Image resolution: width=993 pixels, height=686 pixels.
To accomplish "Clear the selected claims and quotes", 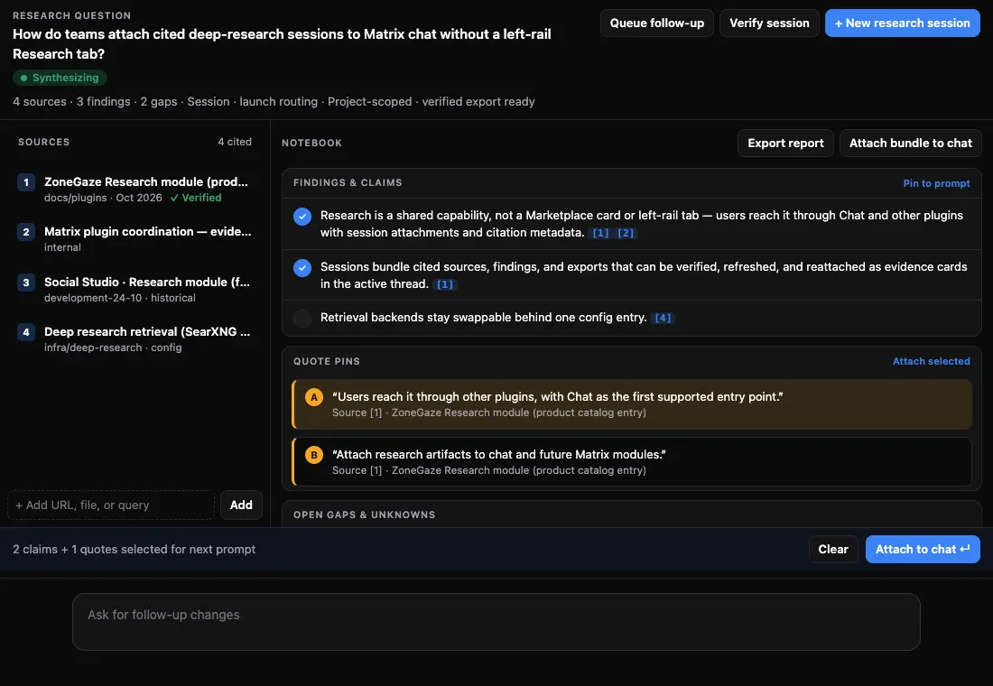I will [833, 549].
